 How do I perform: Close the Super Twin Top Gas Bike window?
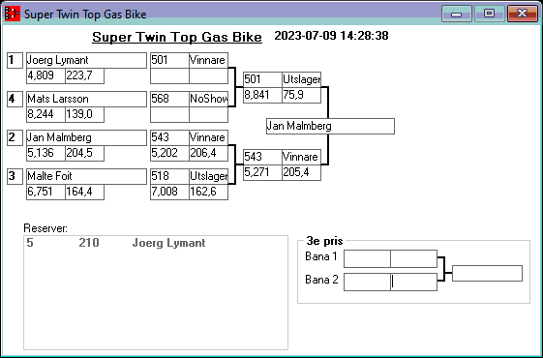(523, 14)
